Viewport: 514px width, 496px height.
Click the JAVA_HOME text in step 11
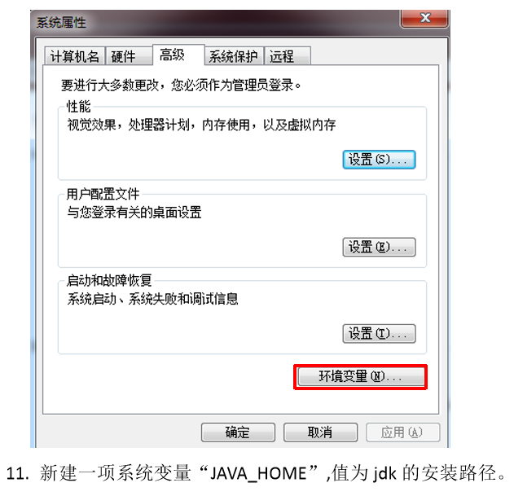[258, 473]
